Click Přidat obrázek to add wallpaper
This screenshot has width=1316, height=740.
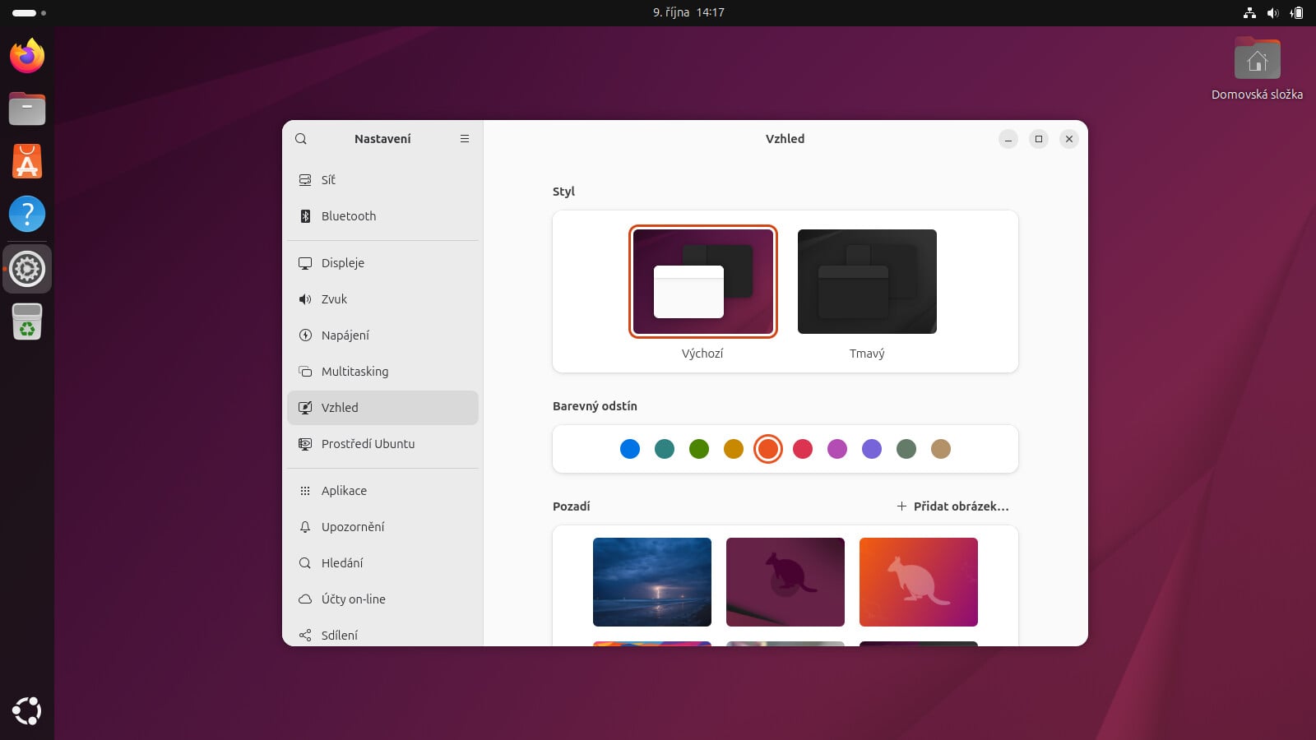[x=952, y=506]
